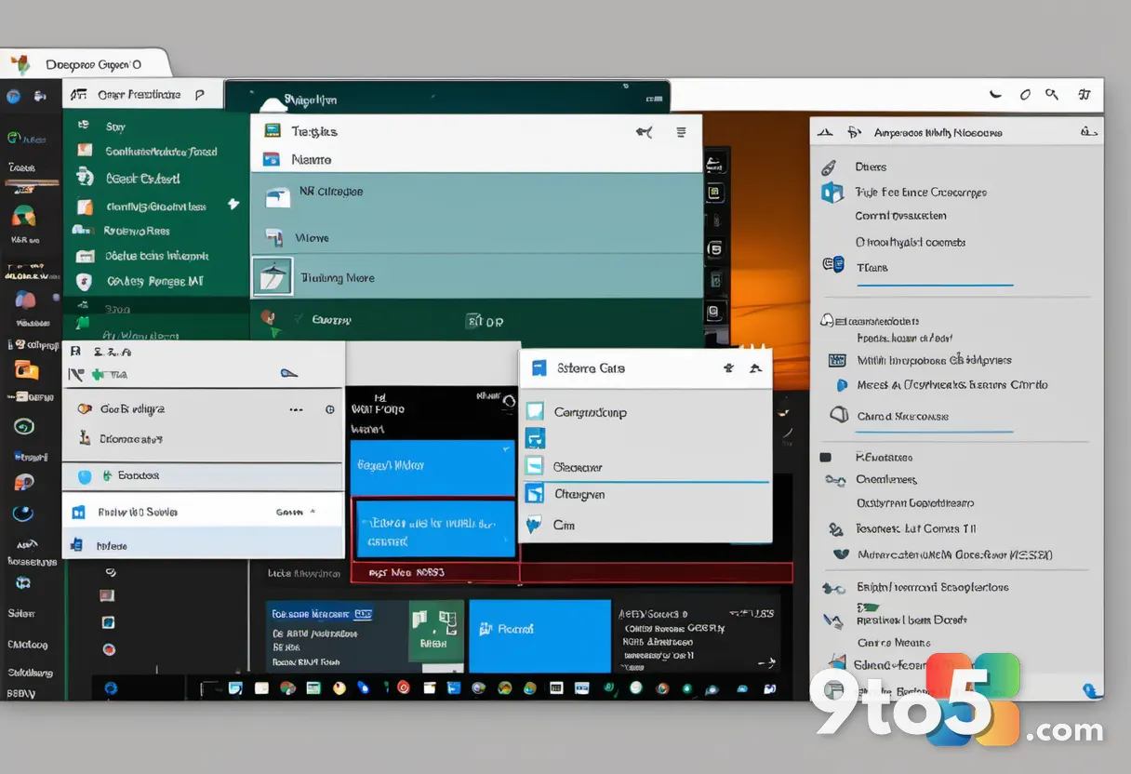Click the pencil icon topping the right panel list
The width and height of the screenshot is (1131, 774).
point(828,167)
